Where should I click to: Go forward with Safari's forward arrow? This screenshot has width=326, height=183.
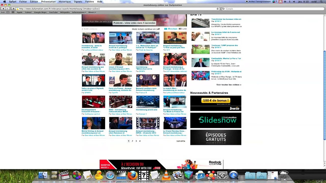[x=7, y=9]
